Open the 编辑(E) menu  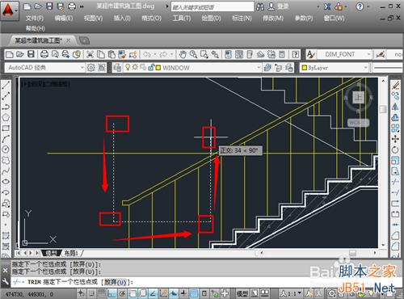tap(64, 19)
